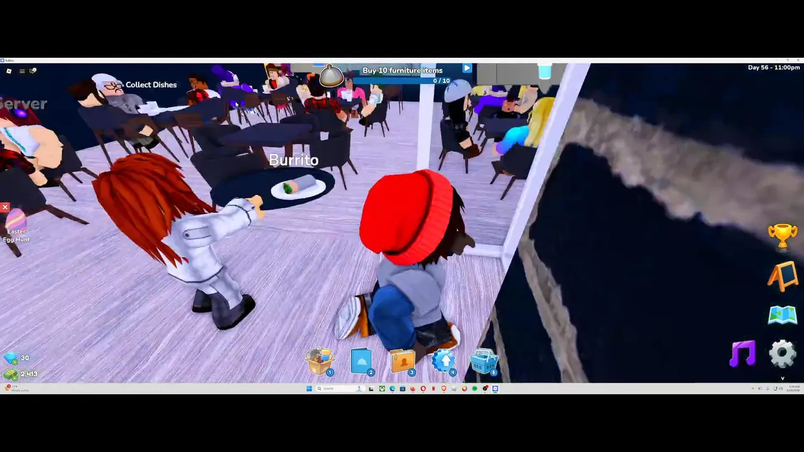Open the Xbox app in the taskbar
804x452 pixels.
382,389
